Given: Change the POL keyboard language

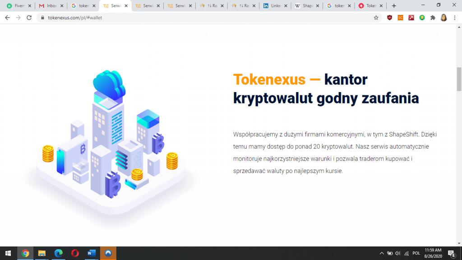Looking at the screenshot, I should (416, 253).
